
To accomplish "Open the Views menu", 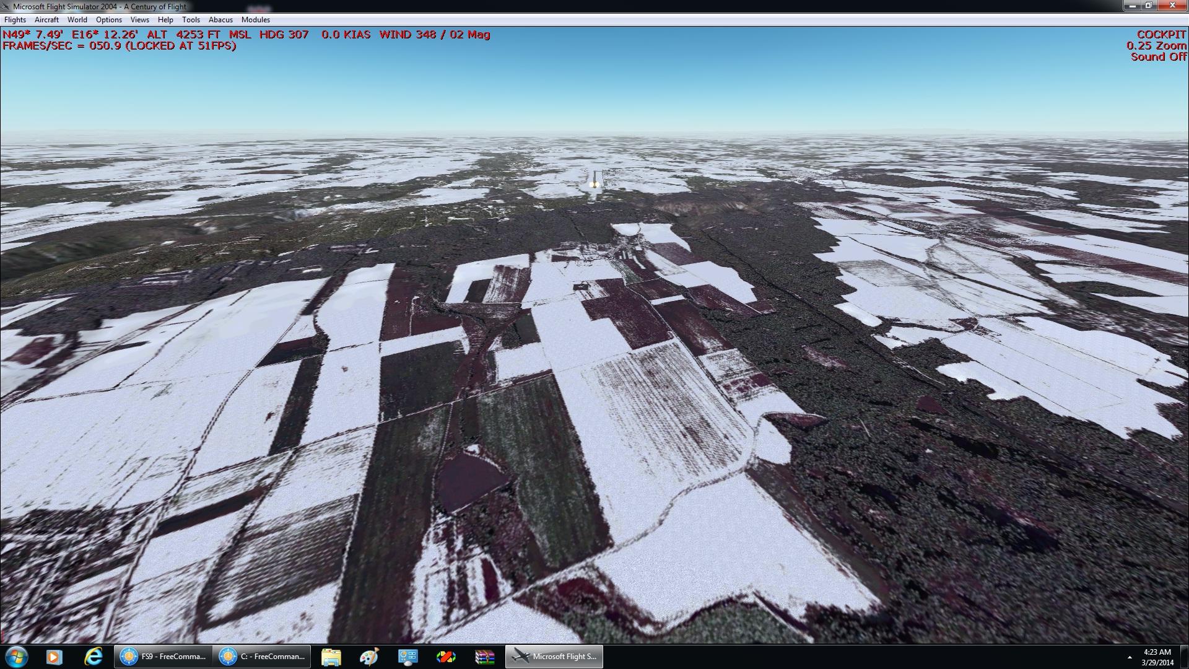I will tap(140, 20).
